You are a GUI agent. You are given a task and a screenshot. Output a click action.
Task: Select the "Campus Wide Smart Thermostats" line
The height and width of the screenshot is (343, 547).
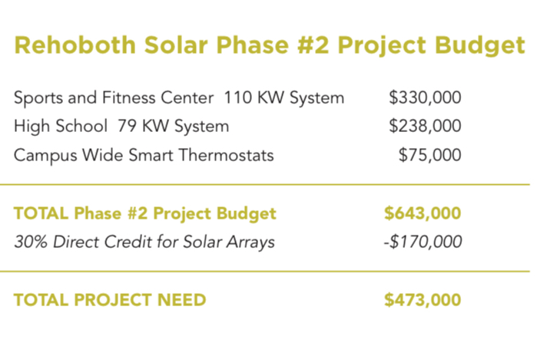pos(144,155)
